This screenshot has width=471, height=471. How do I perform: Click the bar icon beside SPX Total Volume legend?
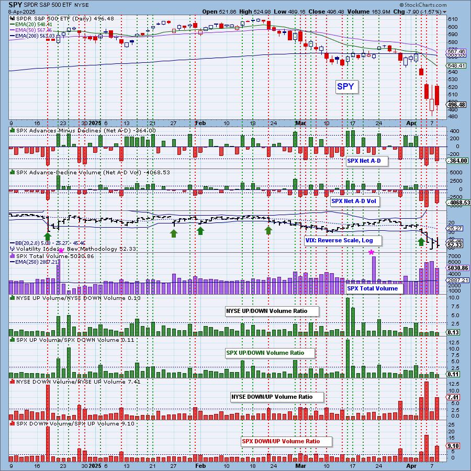coord(13,256)
